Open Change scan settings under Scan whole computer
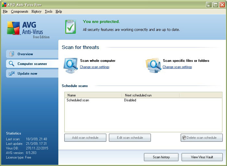 pyautogui.click(x=95, y=67)
